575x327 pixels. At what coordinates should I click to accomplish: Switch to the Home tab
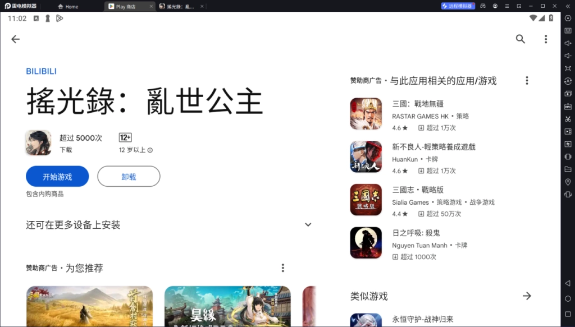pos(68,6)
